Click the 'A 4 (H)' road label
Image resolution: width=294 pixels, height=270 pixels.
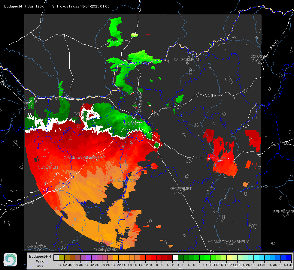[x=198, y=158]
